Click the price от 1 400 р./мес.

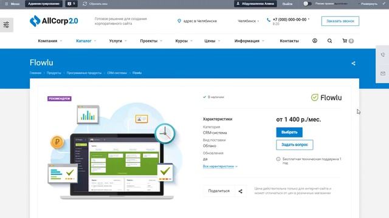point(298,119)
